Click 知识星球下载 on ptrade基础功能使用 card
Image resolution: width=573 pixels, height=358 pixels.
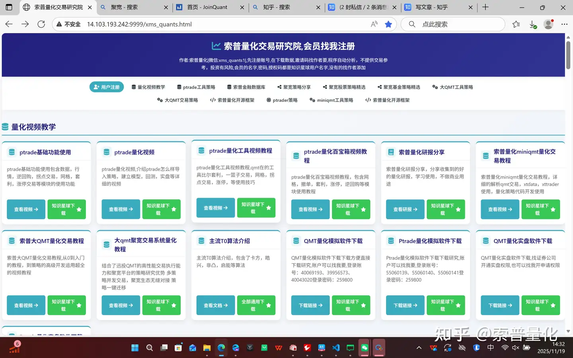click(66, 209)
